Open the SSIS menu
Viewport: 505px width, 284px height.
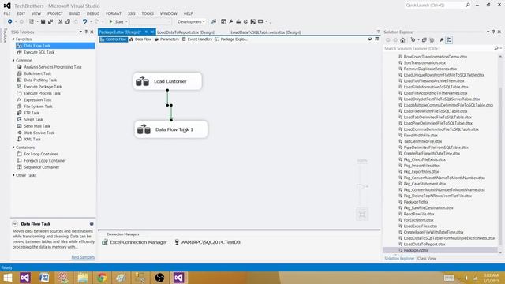point(132,13)
